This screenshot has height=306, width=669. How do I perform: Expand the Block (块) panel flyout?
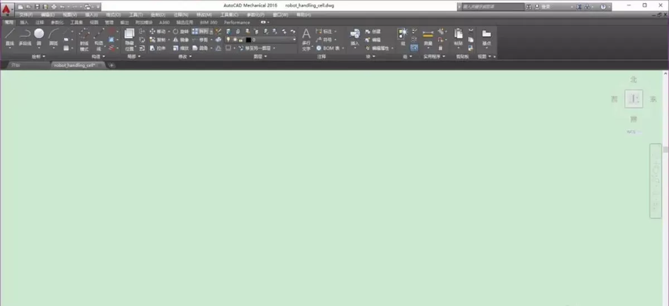click(x=370, y=56)
